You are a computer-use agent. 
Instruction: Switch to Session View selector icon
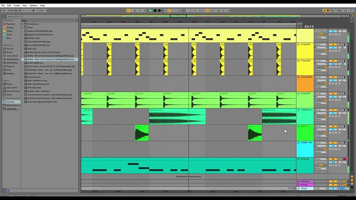tap(353, 20)
